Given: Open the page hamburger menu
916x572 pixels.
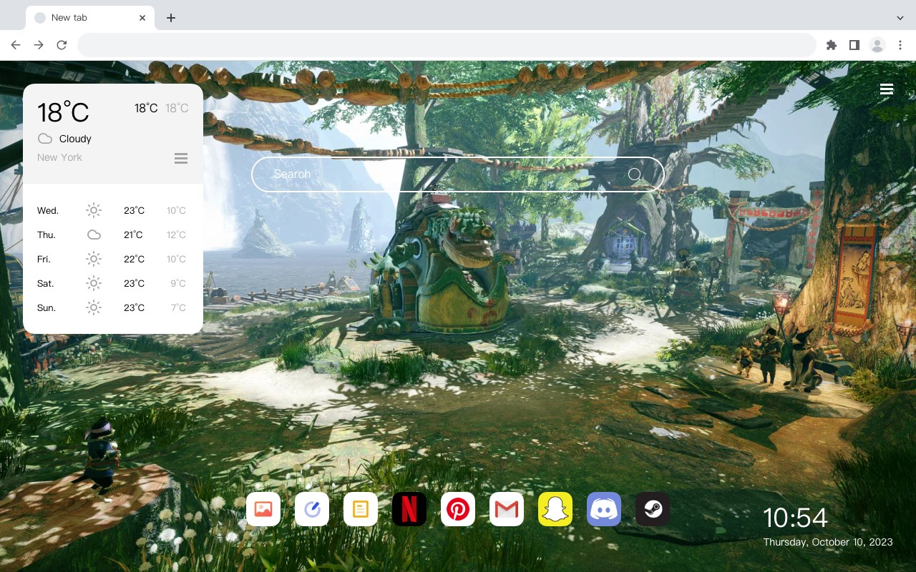Looking at the screenshot, I should pos(887,89).
